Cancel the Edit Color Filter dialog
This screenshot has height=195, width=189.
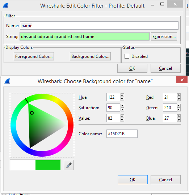pos(165,68)
